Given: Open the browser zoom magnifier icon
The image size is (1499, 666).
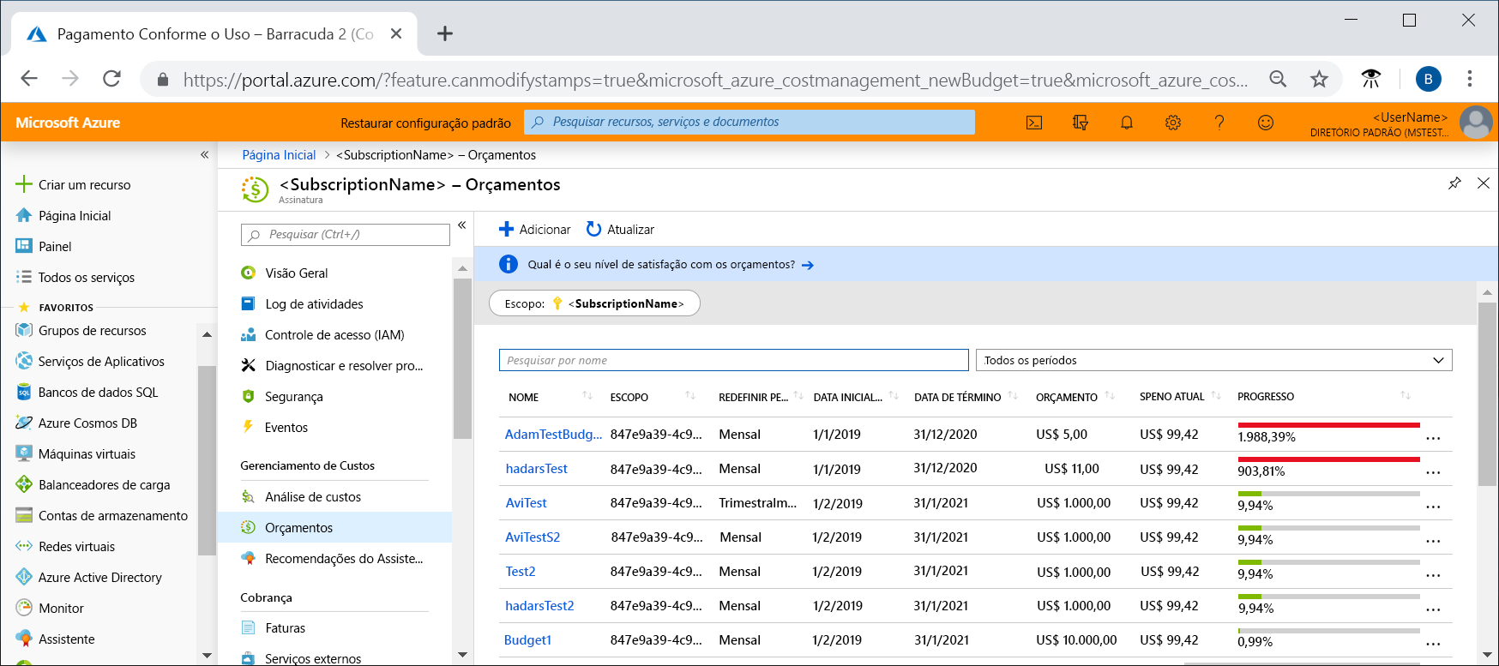Looking at the screenshot, I should tap(1278, 79).
